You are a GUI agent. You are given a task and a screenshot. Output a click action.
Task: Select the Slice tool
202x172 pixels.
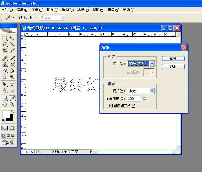tap(12, 50)
